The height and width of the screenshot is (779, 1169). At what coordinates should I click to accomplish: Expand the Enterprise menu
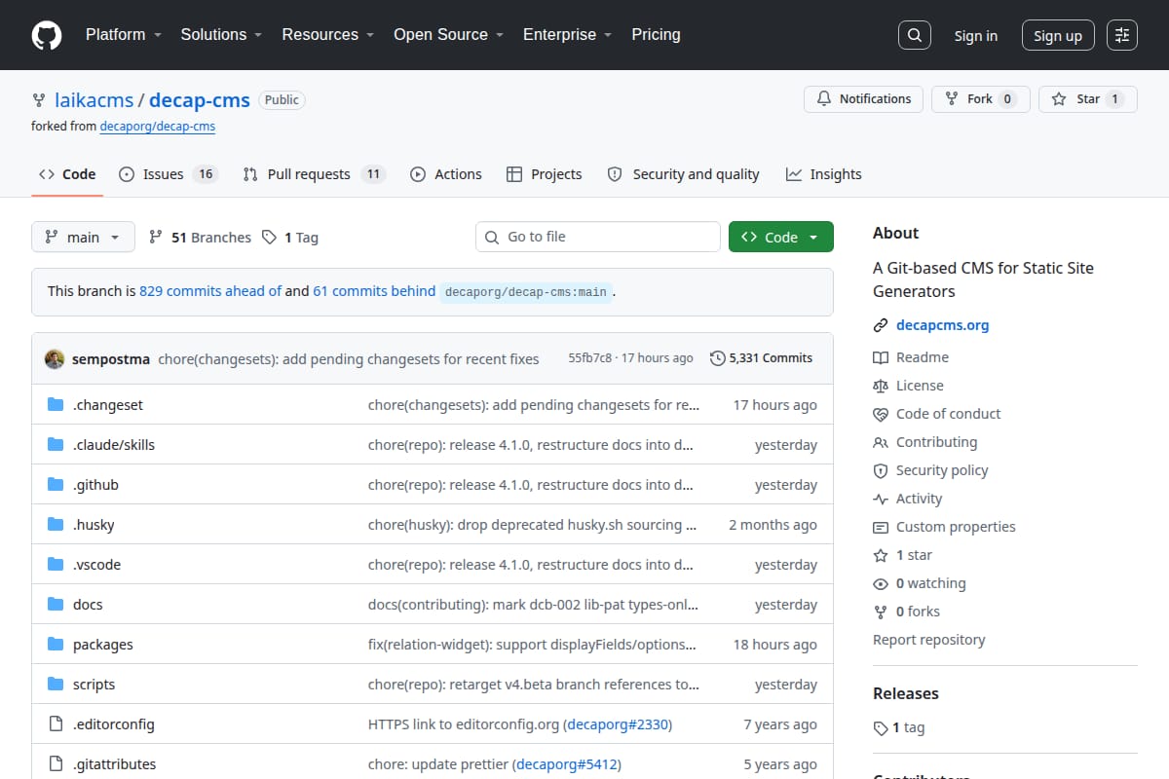click(x=567, y=35)
